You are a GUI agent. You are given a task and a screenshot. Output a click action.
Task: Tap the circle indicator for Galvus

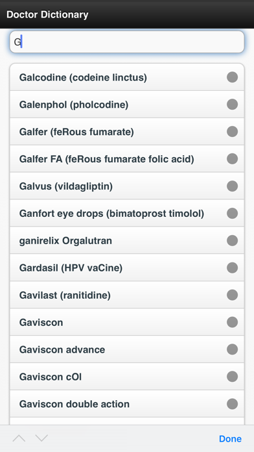tap(232, 186)
